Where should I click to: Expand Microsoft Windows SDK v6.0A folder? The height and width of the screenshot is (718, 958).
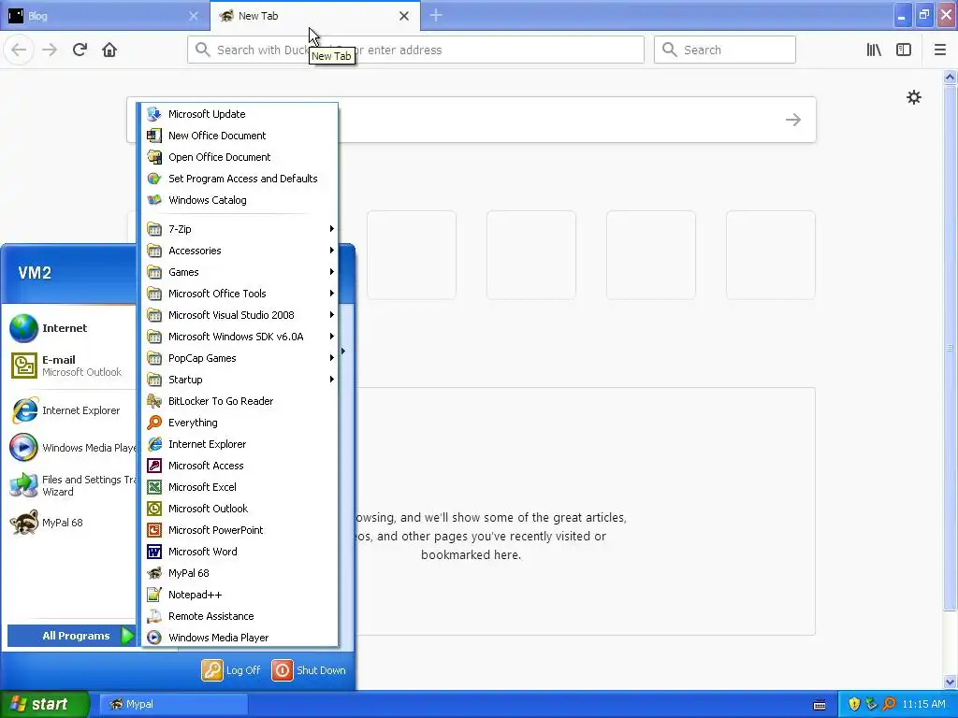point(238,337)
